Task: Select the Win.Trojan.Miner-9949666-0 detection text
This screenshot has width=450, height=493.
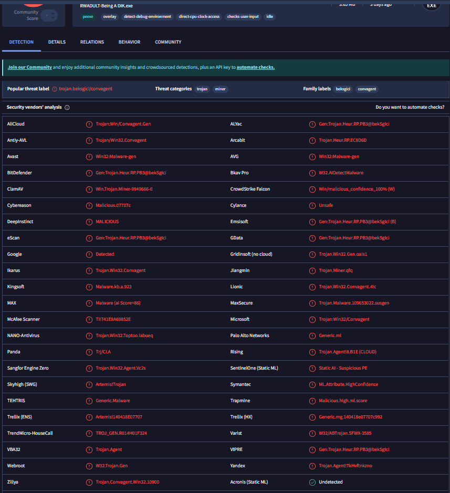Action: click(x=124, y=189)
